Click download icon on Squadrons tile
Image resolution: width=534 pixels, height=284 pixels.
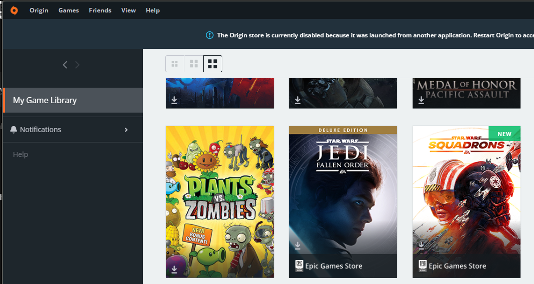click(421, 245)
